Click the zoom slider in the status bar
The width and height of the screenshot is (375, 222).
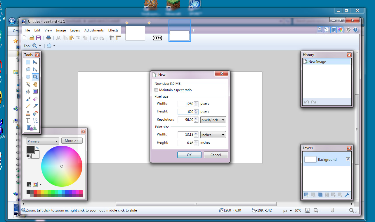[x=332, y=210]
